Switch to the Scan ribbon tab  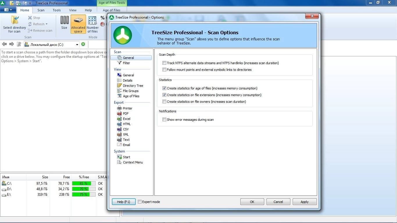tap(41, 10)
